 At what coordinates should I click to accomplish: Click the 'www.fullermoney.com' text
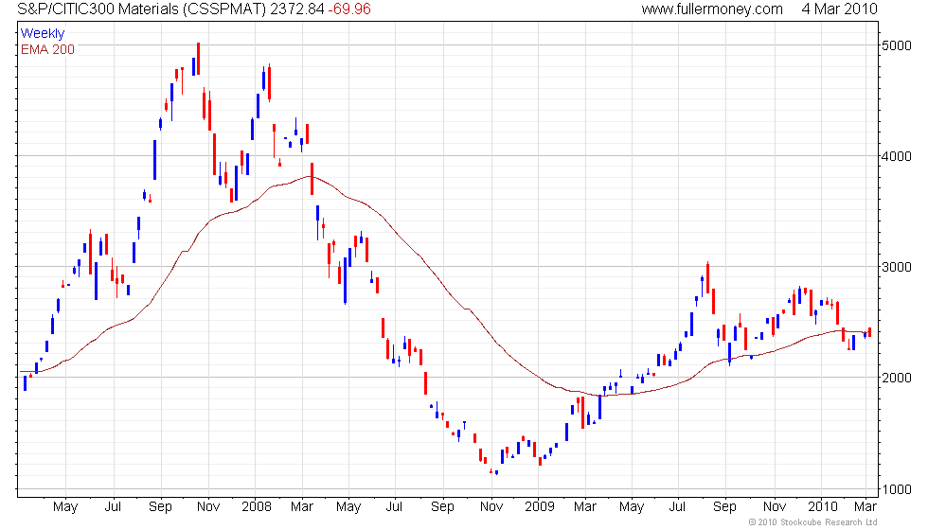pyautogui.click(x=712, y=9)
